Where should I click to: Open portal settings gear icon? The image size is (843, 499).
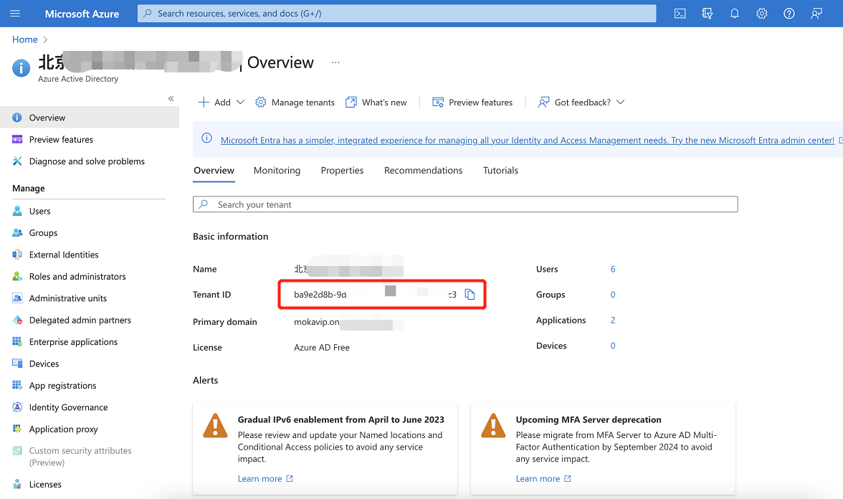coord(762,14)
